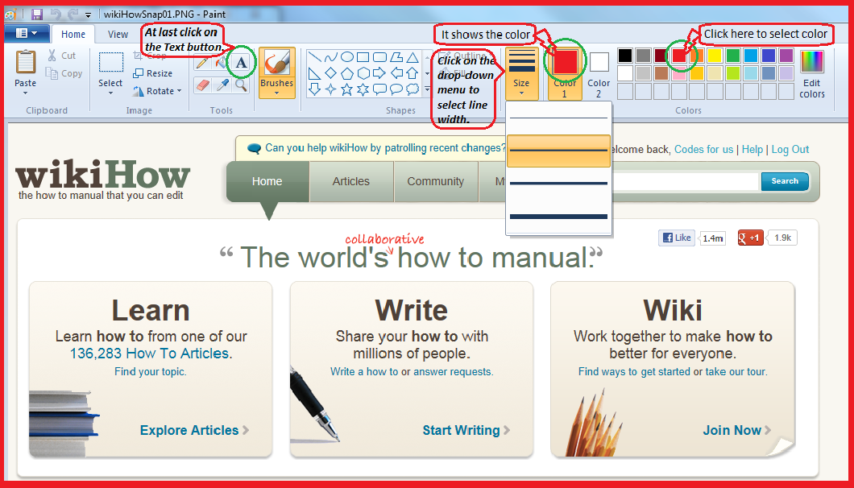Viewport: 854px width, 488px height.
Task: Undo the last action
Action: (x=56, y=14)
